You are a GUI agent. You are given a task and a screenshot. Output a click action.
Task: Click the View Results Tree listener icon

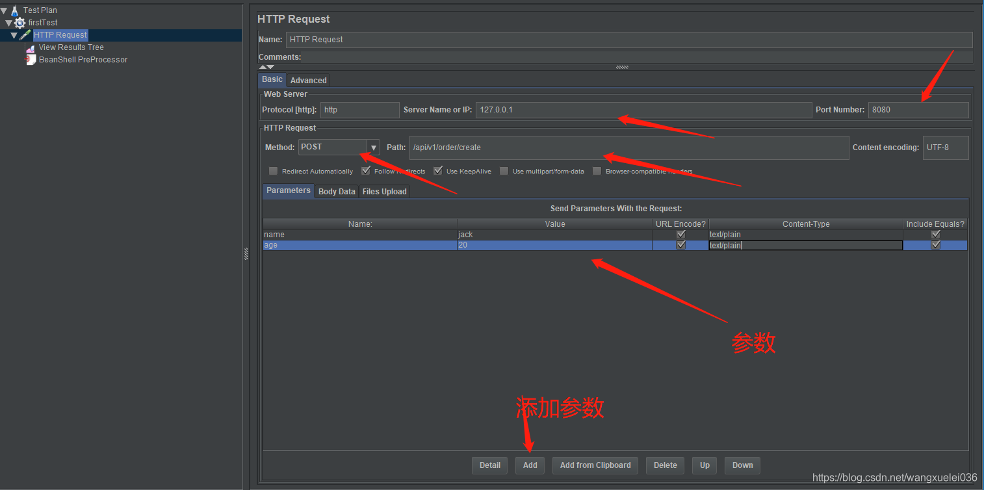pos(30,47)
